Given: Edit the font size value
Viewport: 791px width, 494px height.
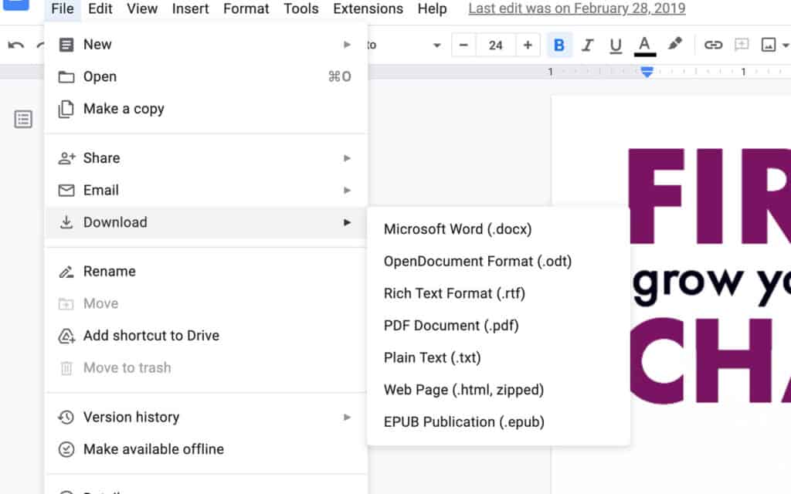Looking at the screenshot, I should (495, 45).
